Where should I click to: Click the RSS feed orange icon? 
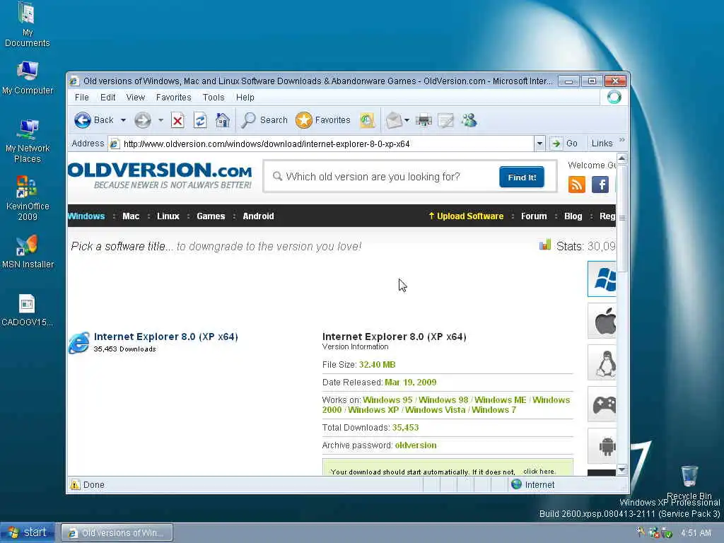pyautogui.click(x=577, y=185)
